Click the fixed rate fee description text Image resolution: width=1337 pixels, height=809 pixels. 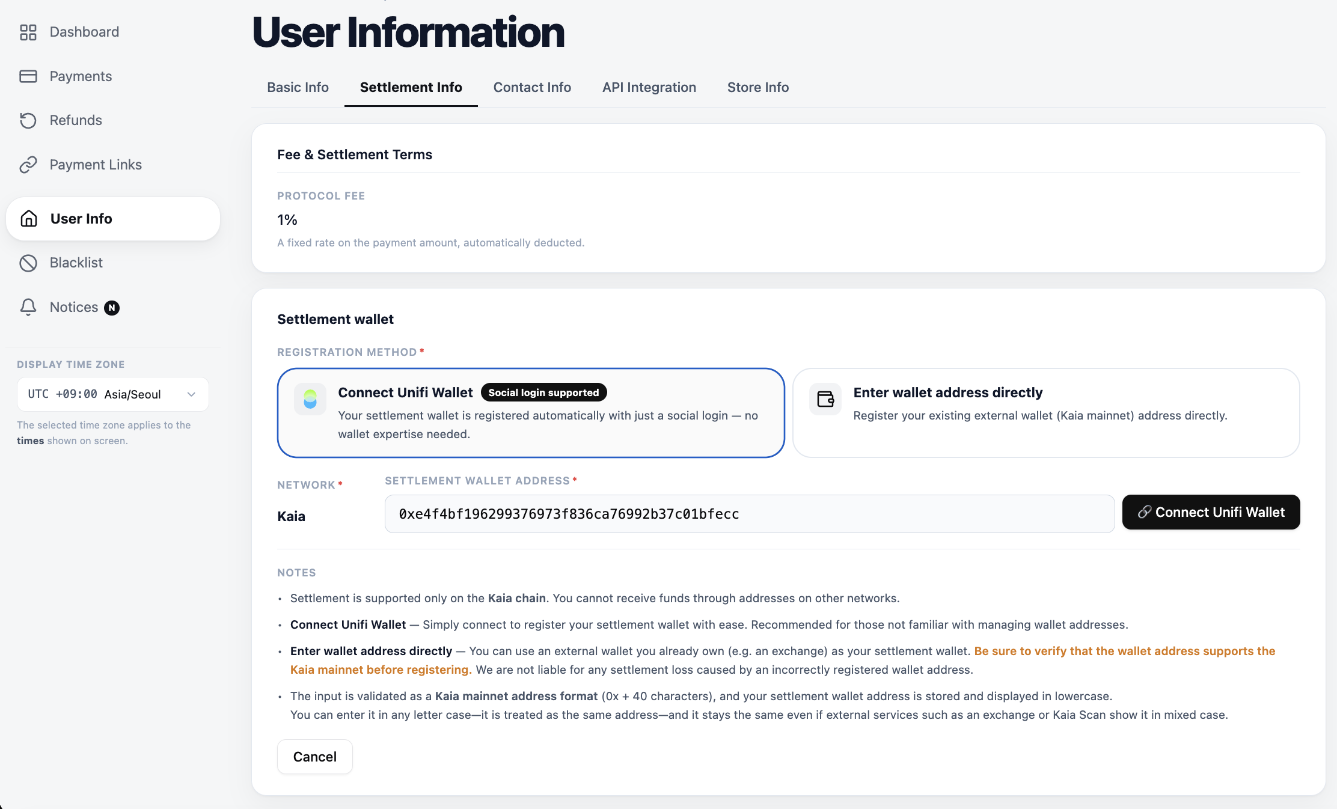pyautogui.click(x=431, y=243)
